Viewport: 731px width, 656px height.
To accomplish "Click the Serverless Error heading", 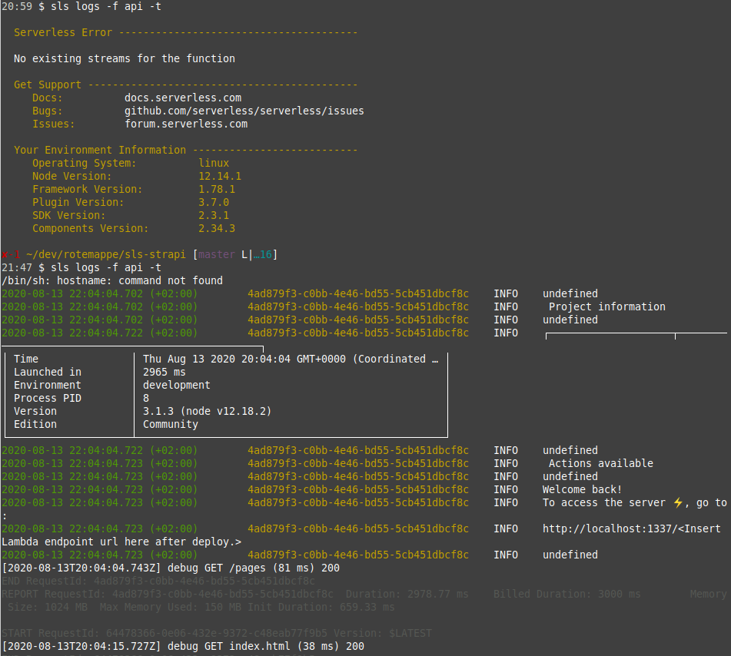I will (63, 32).
